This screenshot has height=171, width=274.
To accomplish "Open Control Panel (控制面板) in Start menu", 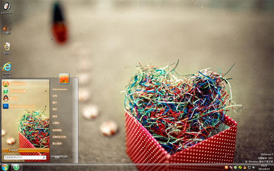I will click(x=57, y=130).
